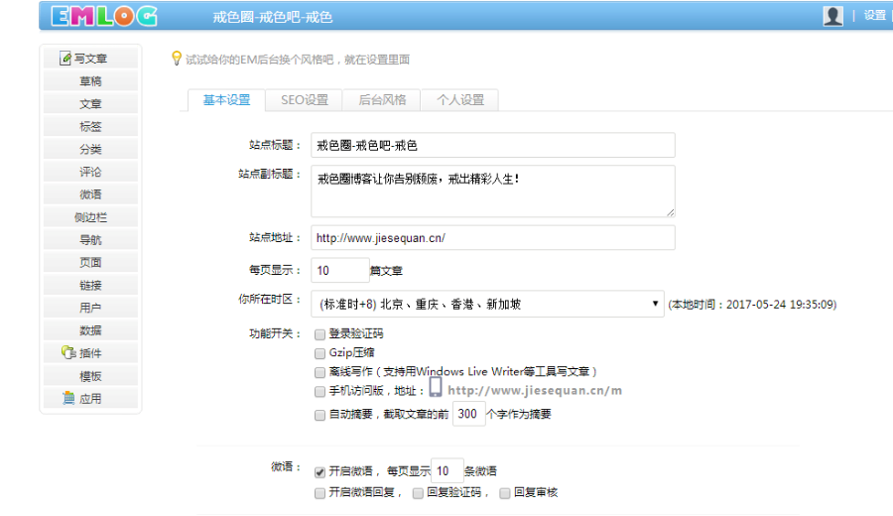Enable 回复验证码 checkbox

[418, 493]
